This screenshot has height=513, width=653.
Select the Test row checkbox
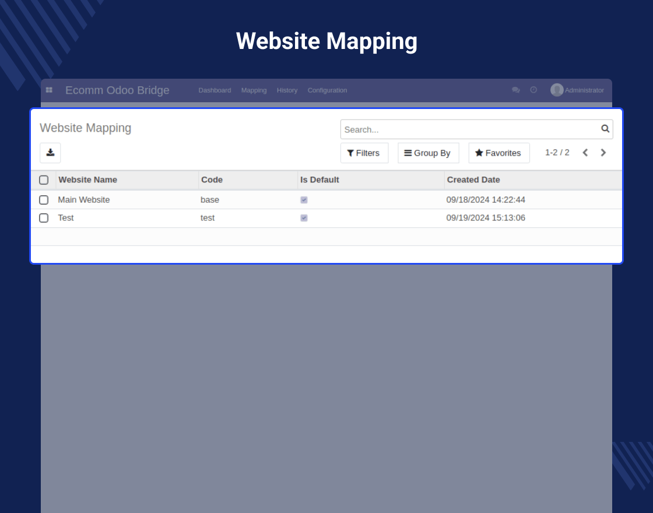click(44, 218)
